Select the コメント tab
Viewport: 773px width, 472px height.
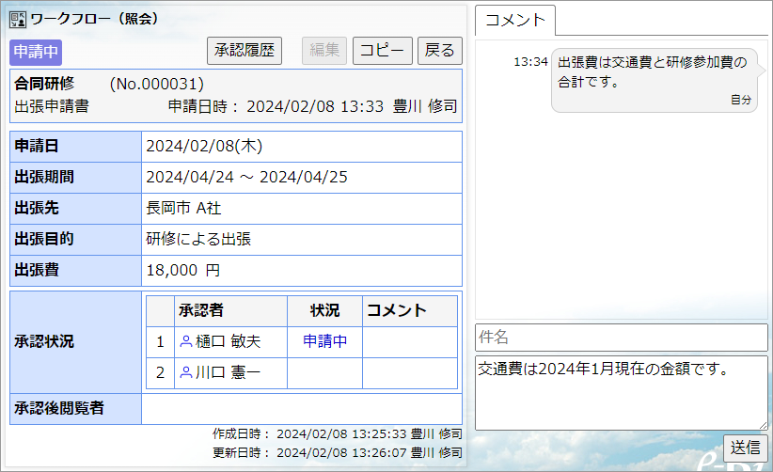coord(515,20)
